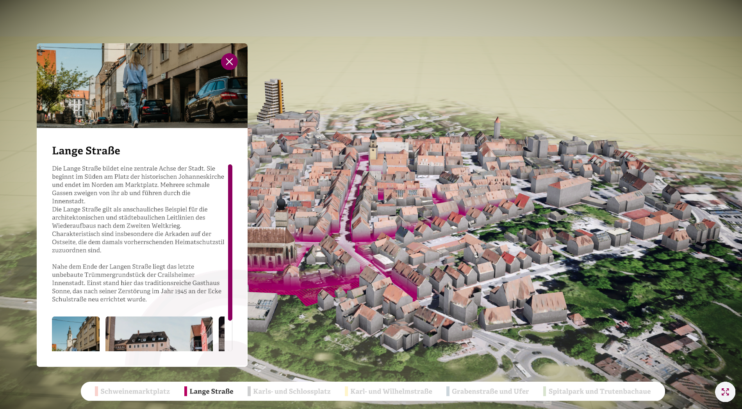Click the gray marker before Karls- und Schlossplatz
Viewport: 742px width, 409px height.
[249, 391]
